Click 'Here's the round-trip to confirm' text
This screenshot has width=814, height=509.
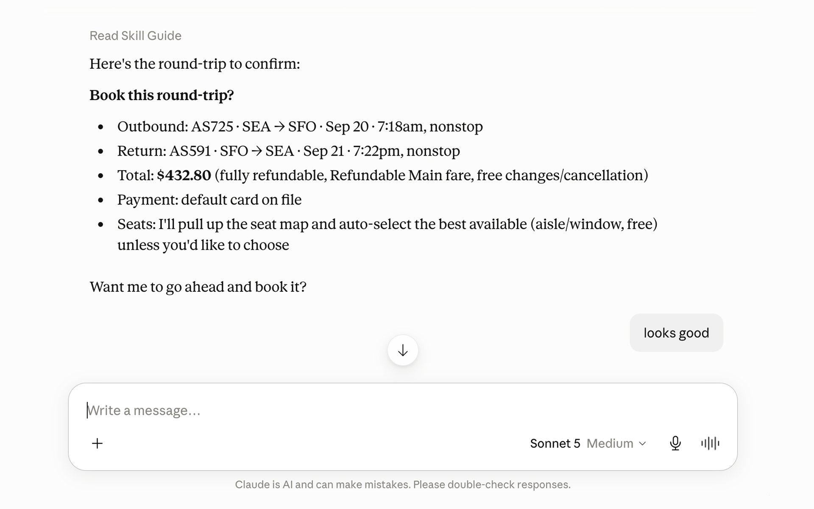(x=195, y=64)
